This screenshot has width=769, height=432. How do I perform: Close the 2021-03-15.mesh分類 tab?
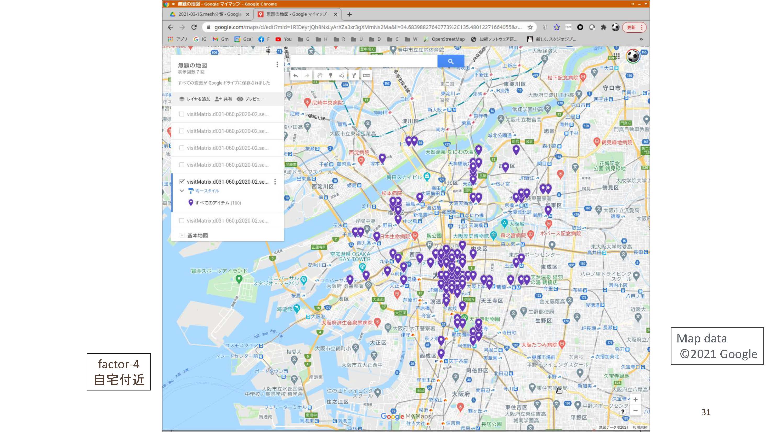[247, 14]
